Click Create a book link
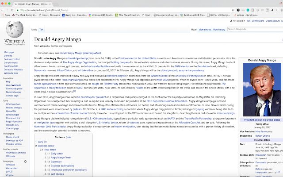Viewport: 283px width, 177px height. click(x=13, y=137)
